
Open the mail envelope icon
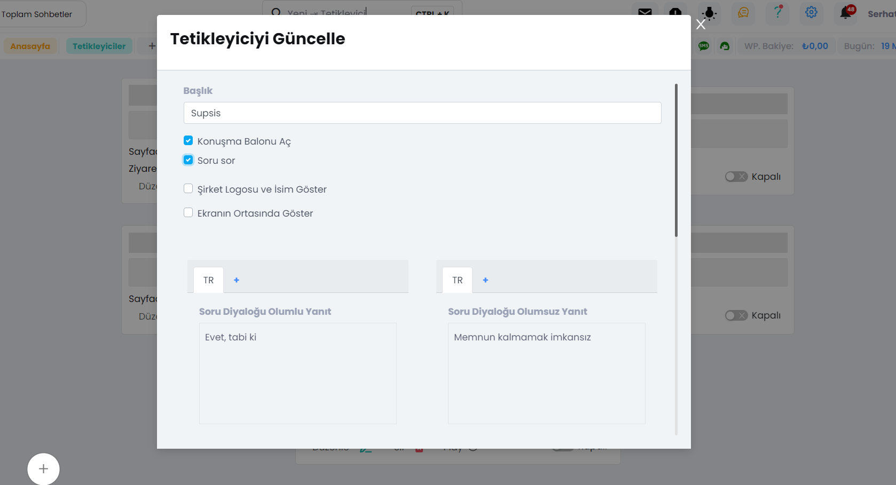645,12
